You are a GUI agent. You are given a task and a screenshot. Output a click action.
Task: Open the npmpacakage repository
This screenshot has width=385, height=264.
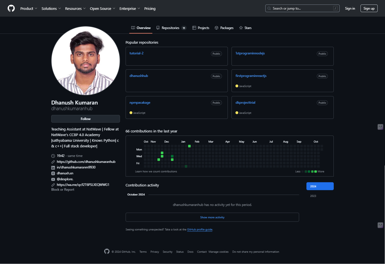point(140,103)
